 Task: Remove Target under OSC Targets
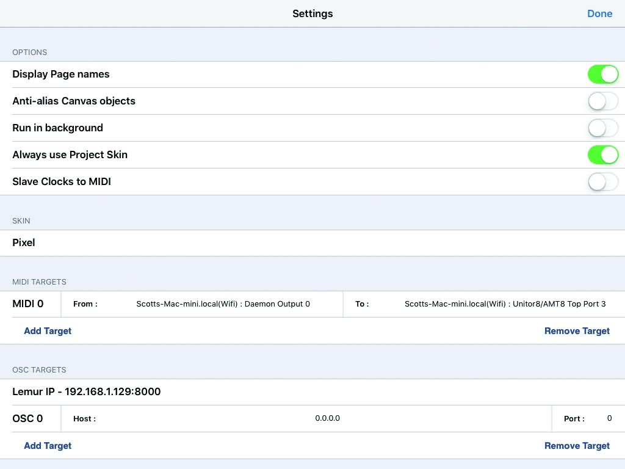click(577, 446)
